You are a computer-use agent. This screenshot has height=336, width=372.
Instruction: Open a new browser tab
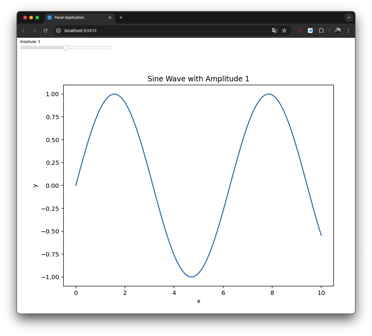(x=121, y=18)
